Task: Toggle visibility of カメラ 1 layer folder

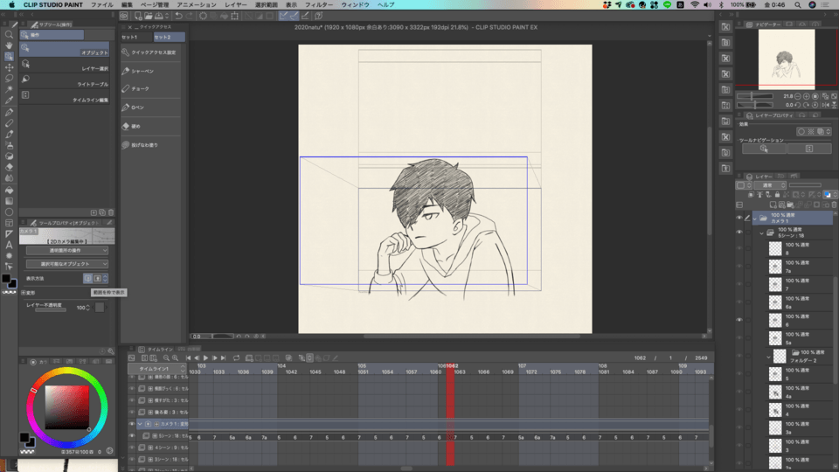Action: [x=739, y=218]
